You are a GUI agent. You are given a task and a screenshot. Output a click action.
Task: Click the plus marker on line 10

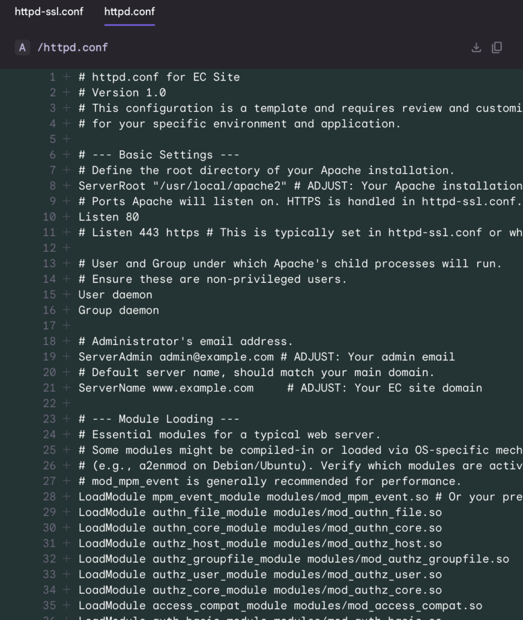(67, 217)
